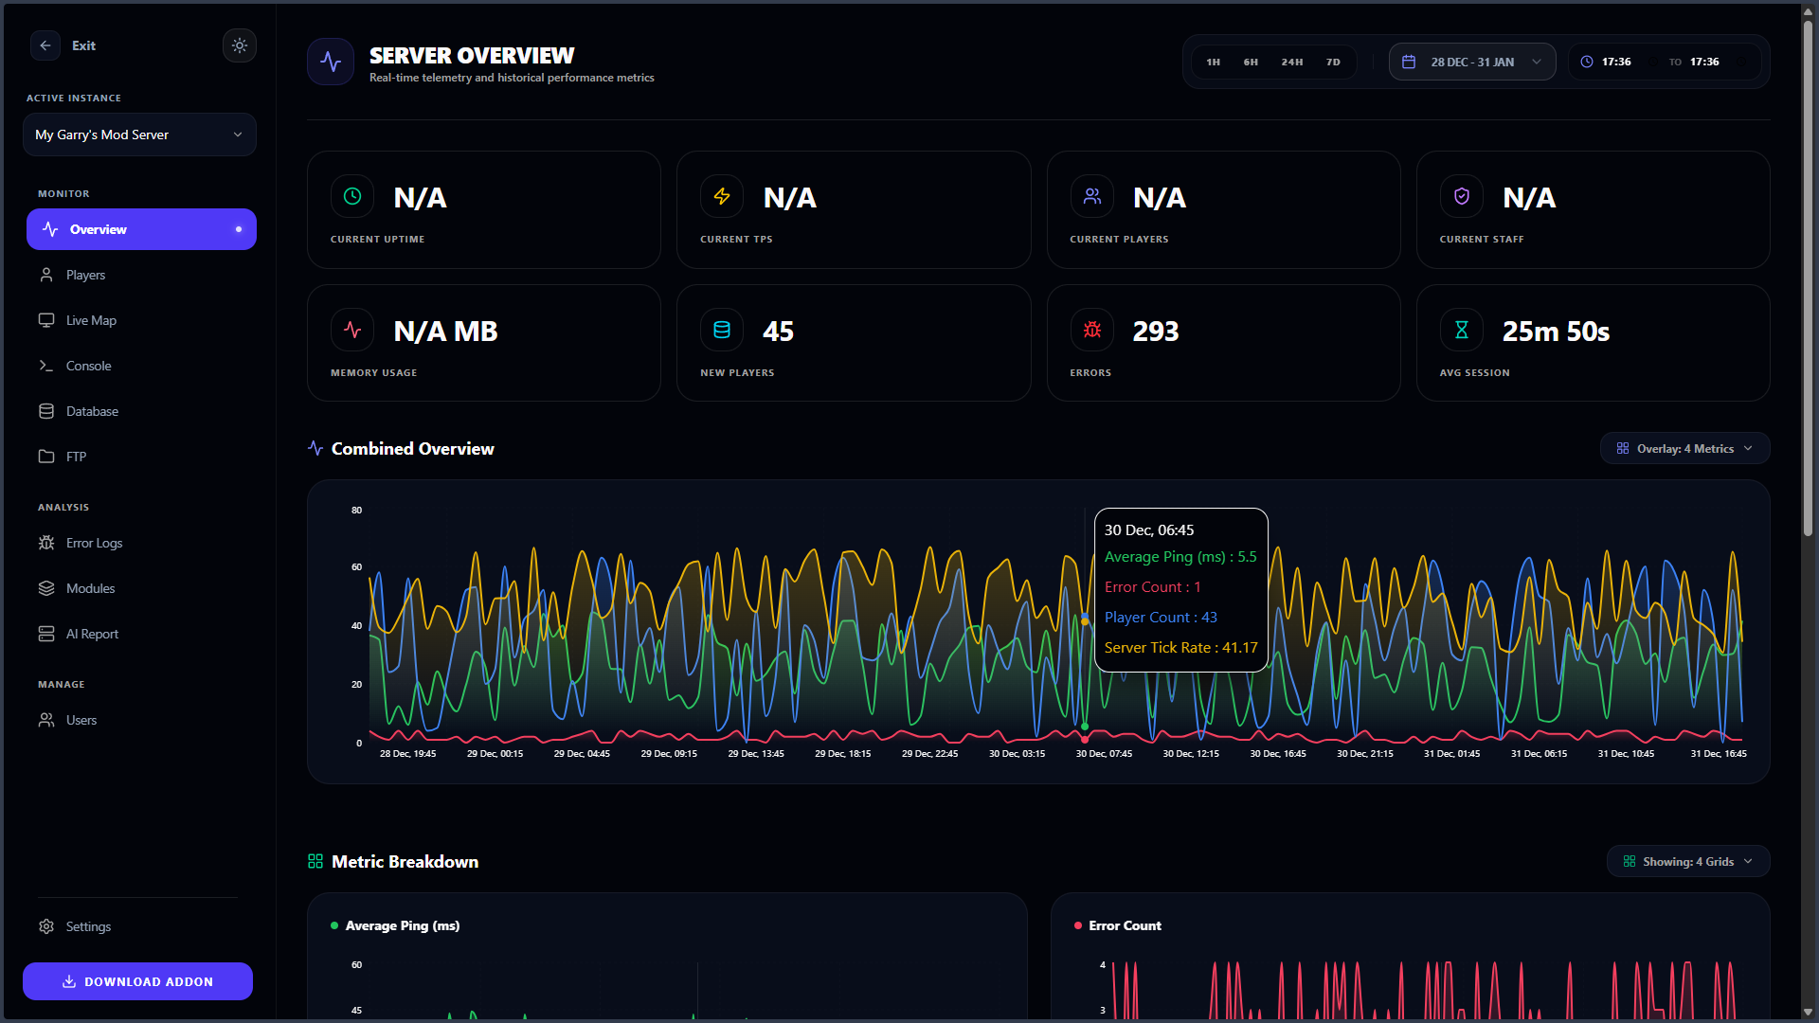Viewport: 1819px width, 1023px height.
Task: Open the Database sidebar item
Action: (92, 411)
